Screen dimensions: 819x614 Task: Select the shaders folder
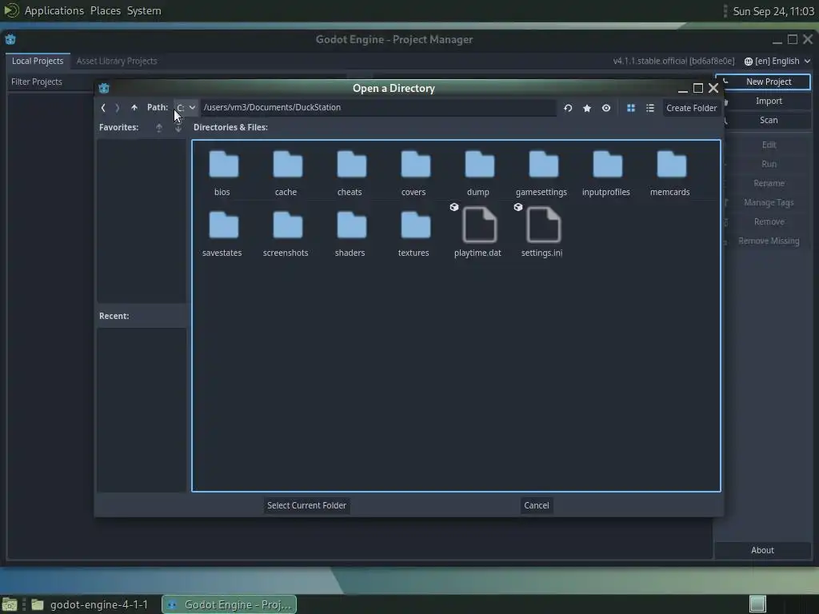pos(350,234)
